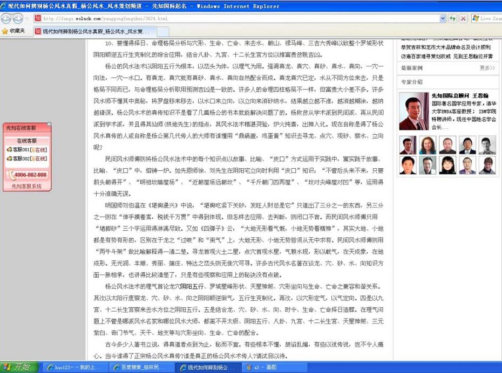The image size is (502, 373).
Task: Open a new blank tab
Action: pos(163,31)
